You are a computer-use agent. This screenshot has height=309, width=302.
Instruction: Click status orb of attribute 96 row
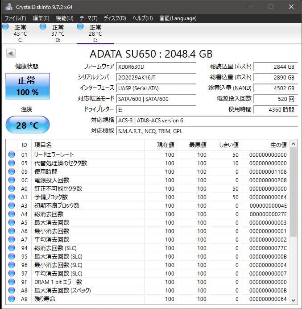12,265
